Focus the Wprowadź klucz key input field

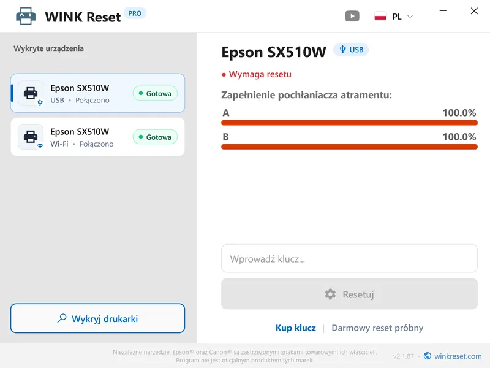pos(349,258)
